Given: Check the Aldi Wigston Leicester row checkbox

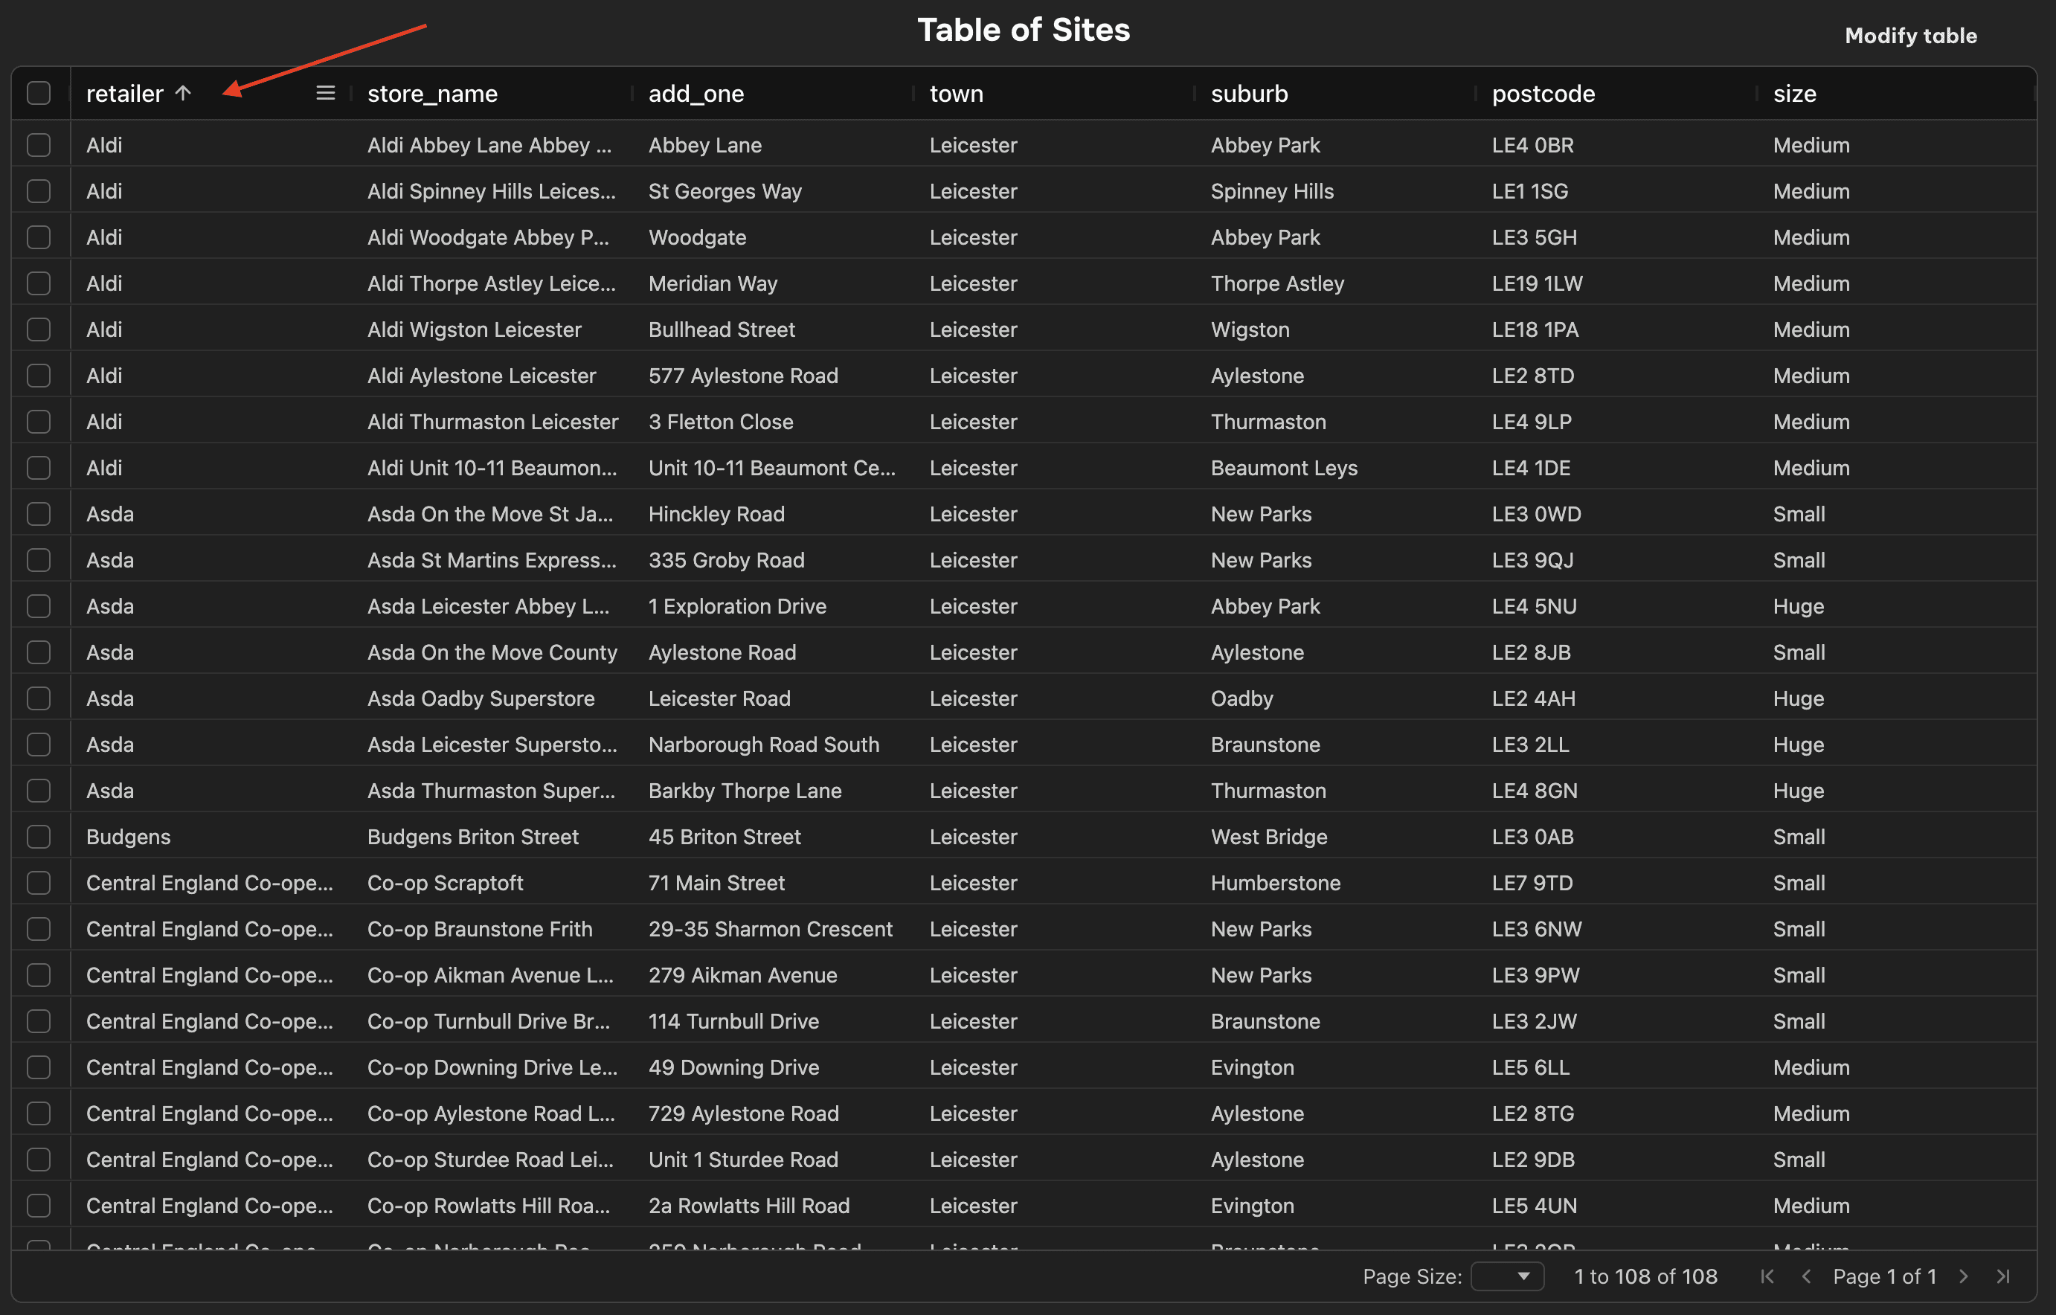Looking at the screenshot, I should [x=39, y=329].
